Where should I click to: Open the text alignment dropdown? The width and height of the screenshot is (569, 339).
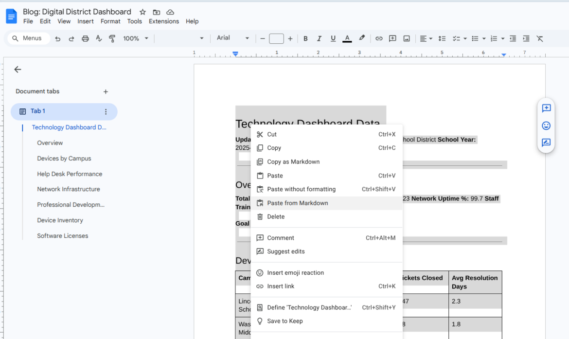426,38
